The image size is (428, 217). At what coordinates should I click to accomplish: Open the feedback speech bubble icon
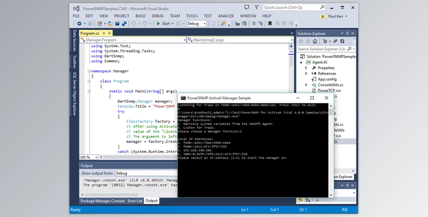click(247, 7)
